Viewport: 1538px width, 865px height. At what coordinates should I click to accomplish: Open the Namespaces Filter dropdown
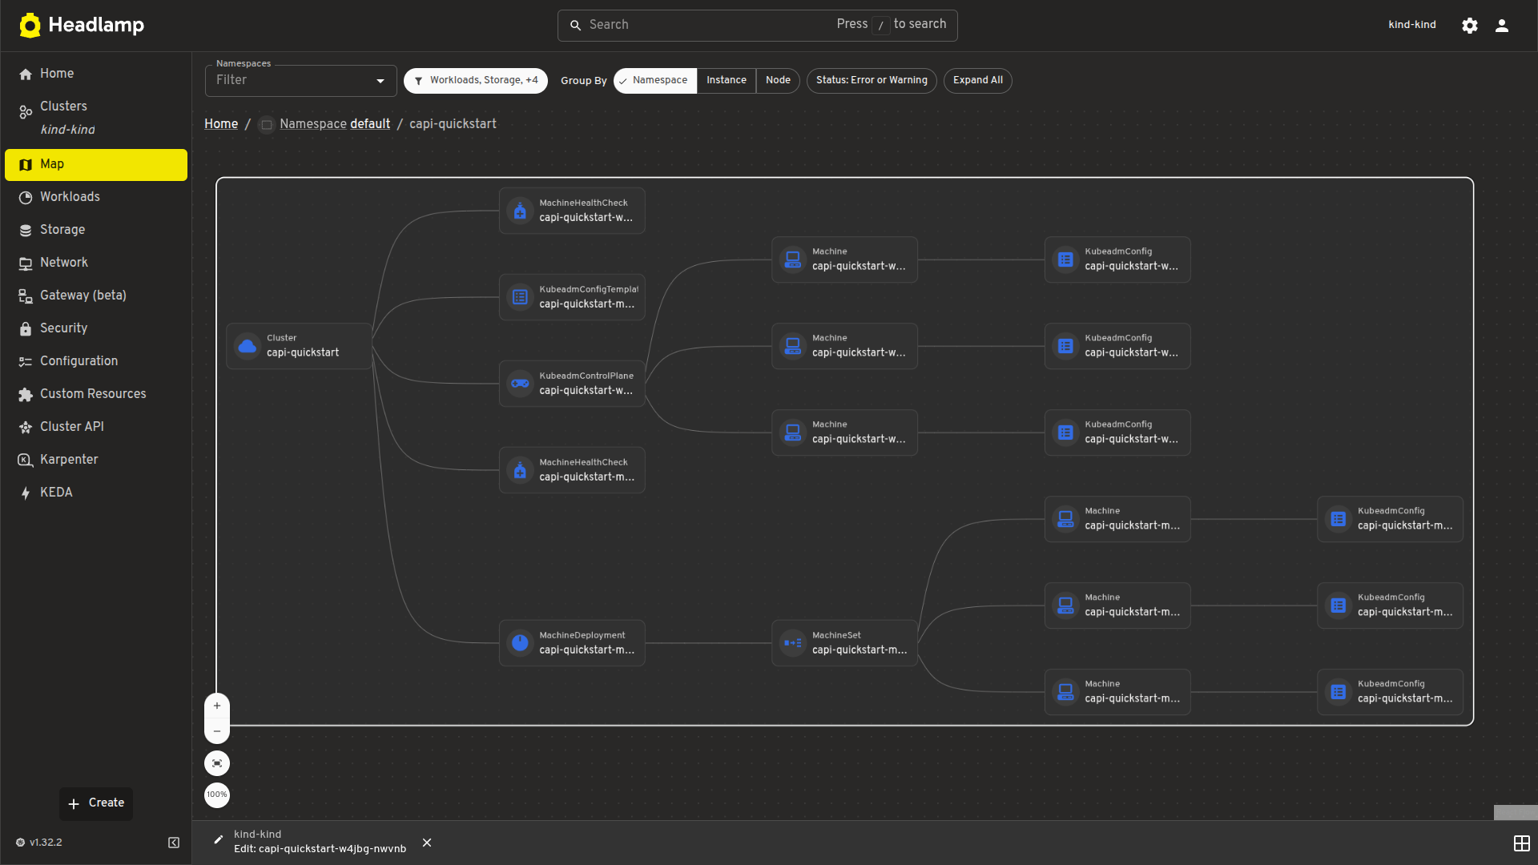[301, 81]
